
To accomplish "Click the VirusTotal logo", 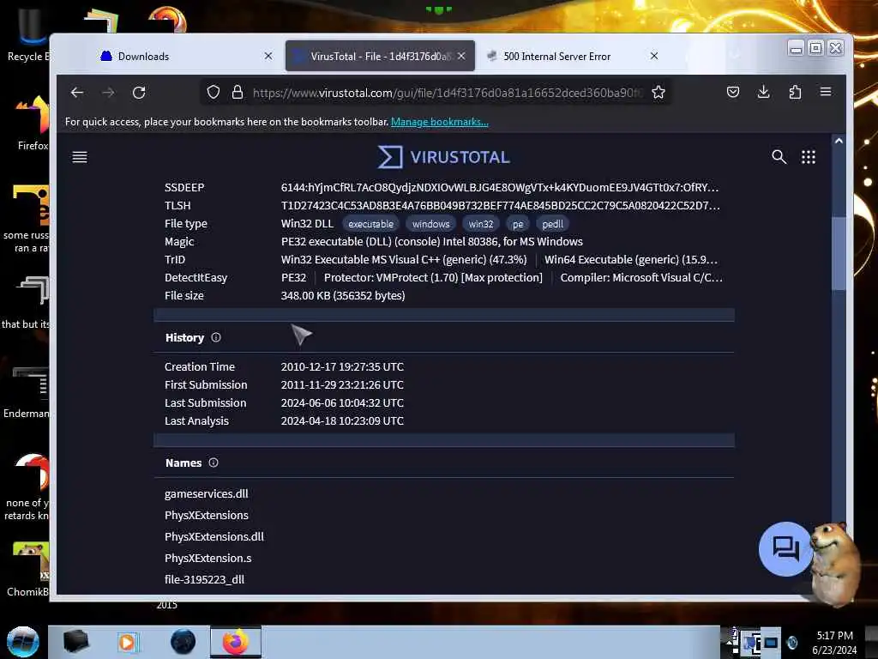I will [x=443, y=157].
